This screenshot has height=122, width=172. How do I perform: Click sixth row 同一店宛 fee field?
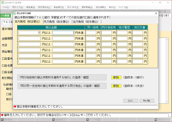pyautogui.click(x=91, y=62)
